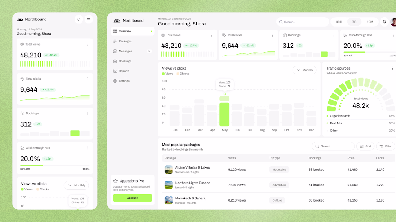Click chart icon beside desktop Click-through rate
The image size is (396, 222).
346,35
